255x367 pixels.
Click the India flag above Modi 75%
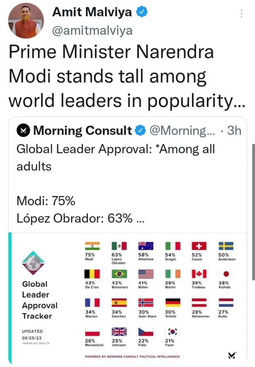click(x=92, y=246)
